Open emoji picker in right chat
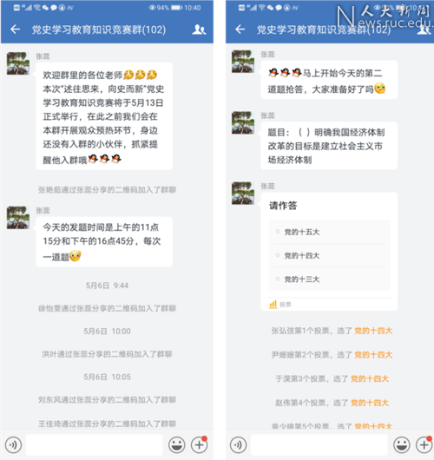 click(401, 444)
